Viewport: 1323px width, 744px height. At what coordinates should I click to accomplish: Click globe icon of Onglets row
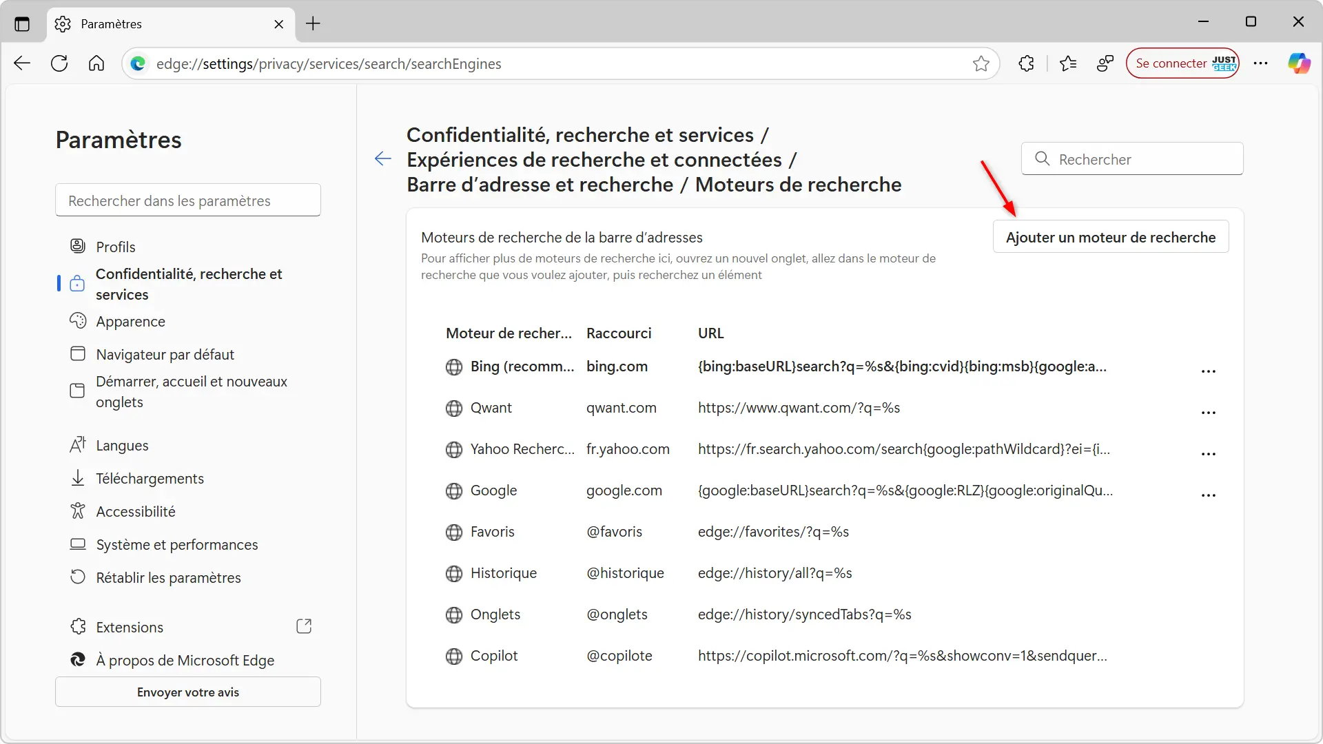[454, 615]
